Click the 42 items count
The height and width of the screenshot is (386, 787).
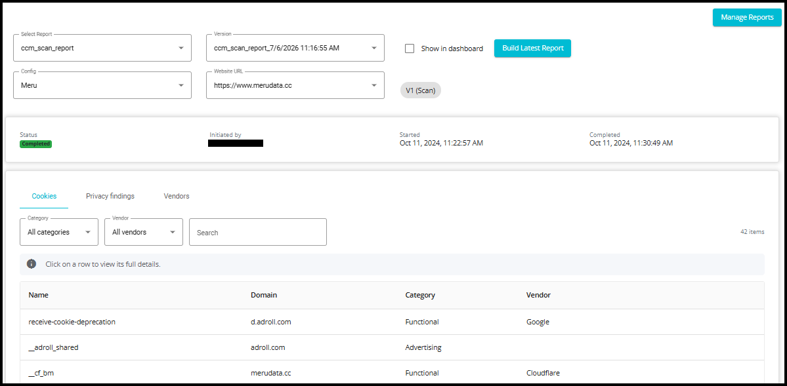pos(752,232)
